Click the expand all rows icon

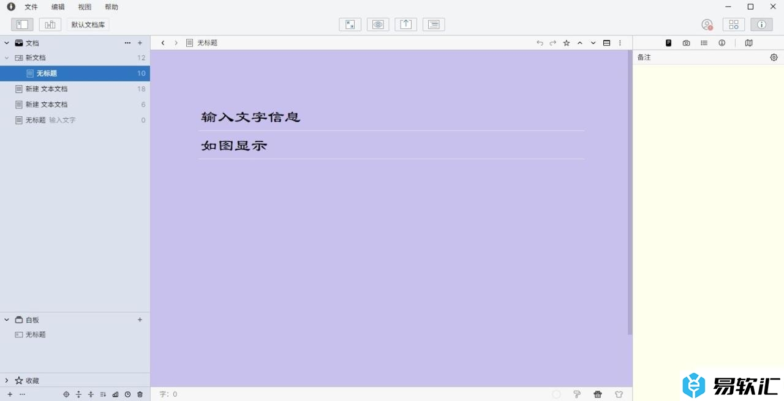pyautogui.click(x=78, y=394)
